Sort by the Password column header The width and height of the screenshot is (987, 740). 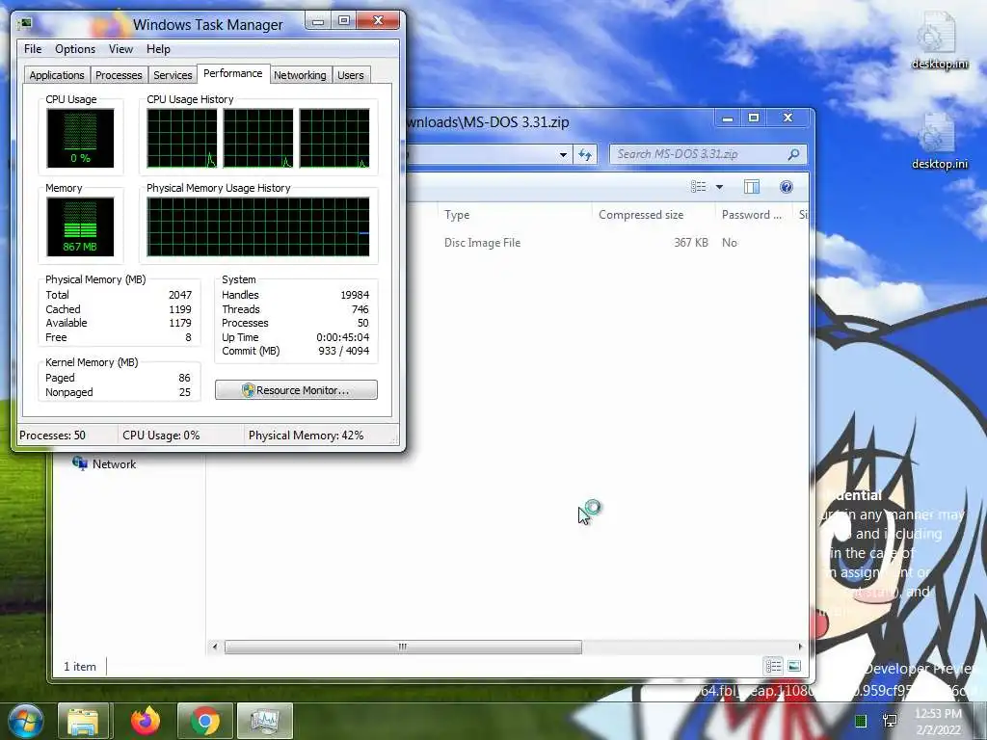[x=754, y=215]
